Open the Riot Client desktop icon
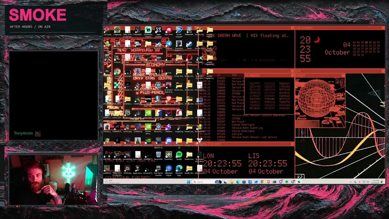The width and height of the screenshot is (389, 219). [169, 31]
